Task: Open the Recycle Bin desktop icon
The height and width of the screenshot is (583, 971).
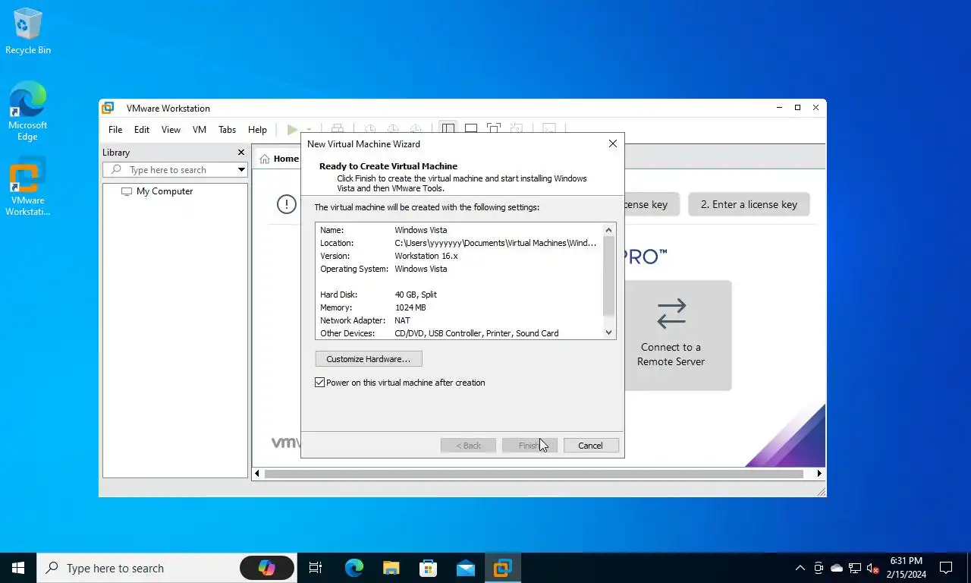Action: pos(28,31)
